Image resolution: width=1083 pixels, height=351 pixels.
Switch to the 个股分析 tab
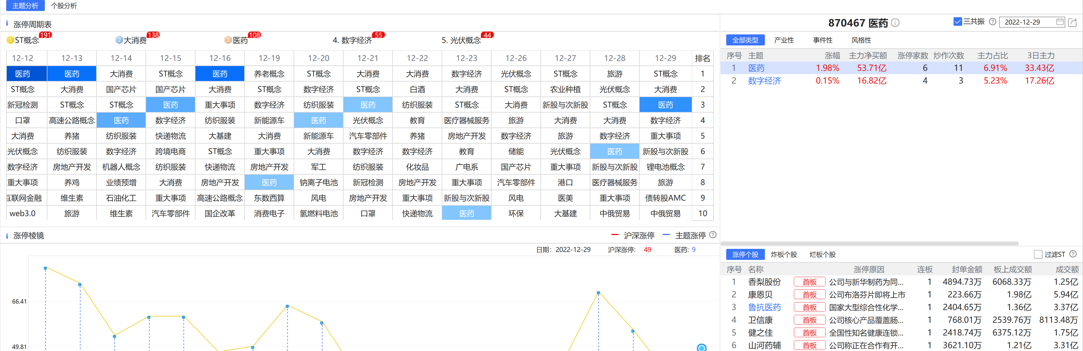pyautogui.click(x=64, y=5)
